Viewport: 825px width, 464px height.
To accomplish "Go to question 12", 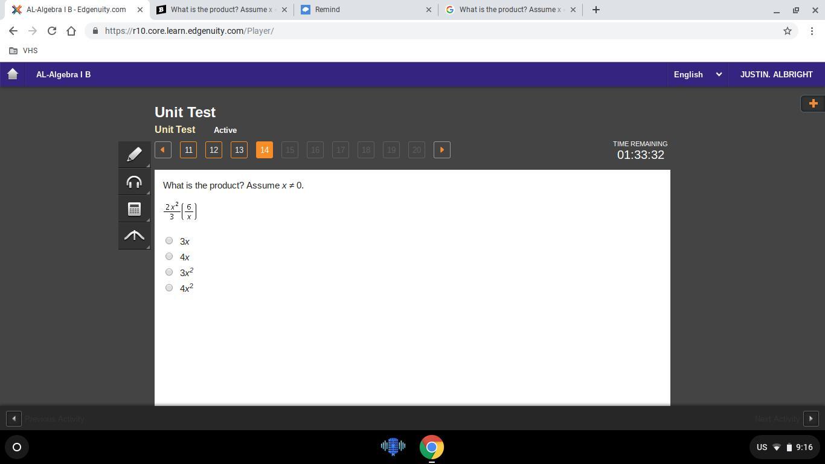I will [214, 150].
